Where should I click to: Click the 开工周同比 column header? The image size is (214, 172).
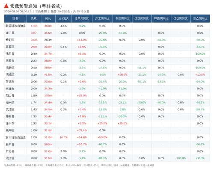point(102,18)
